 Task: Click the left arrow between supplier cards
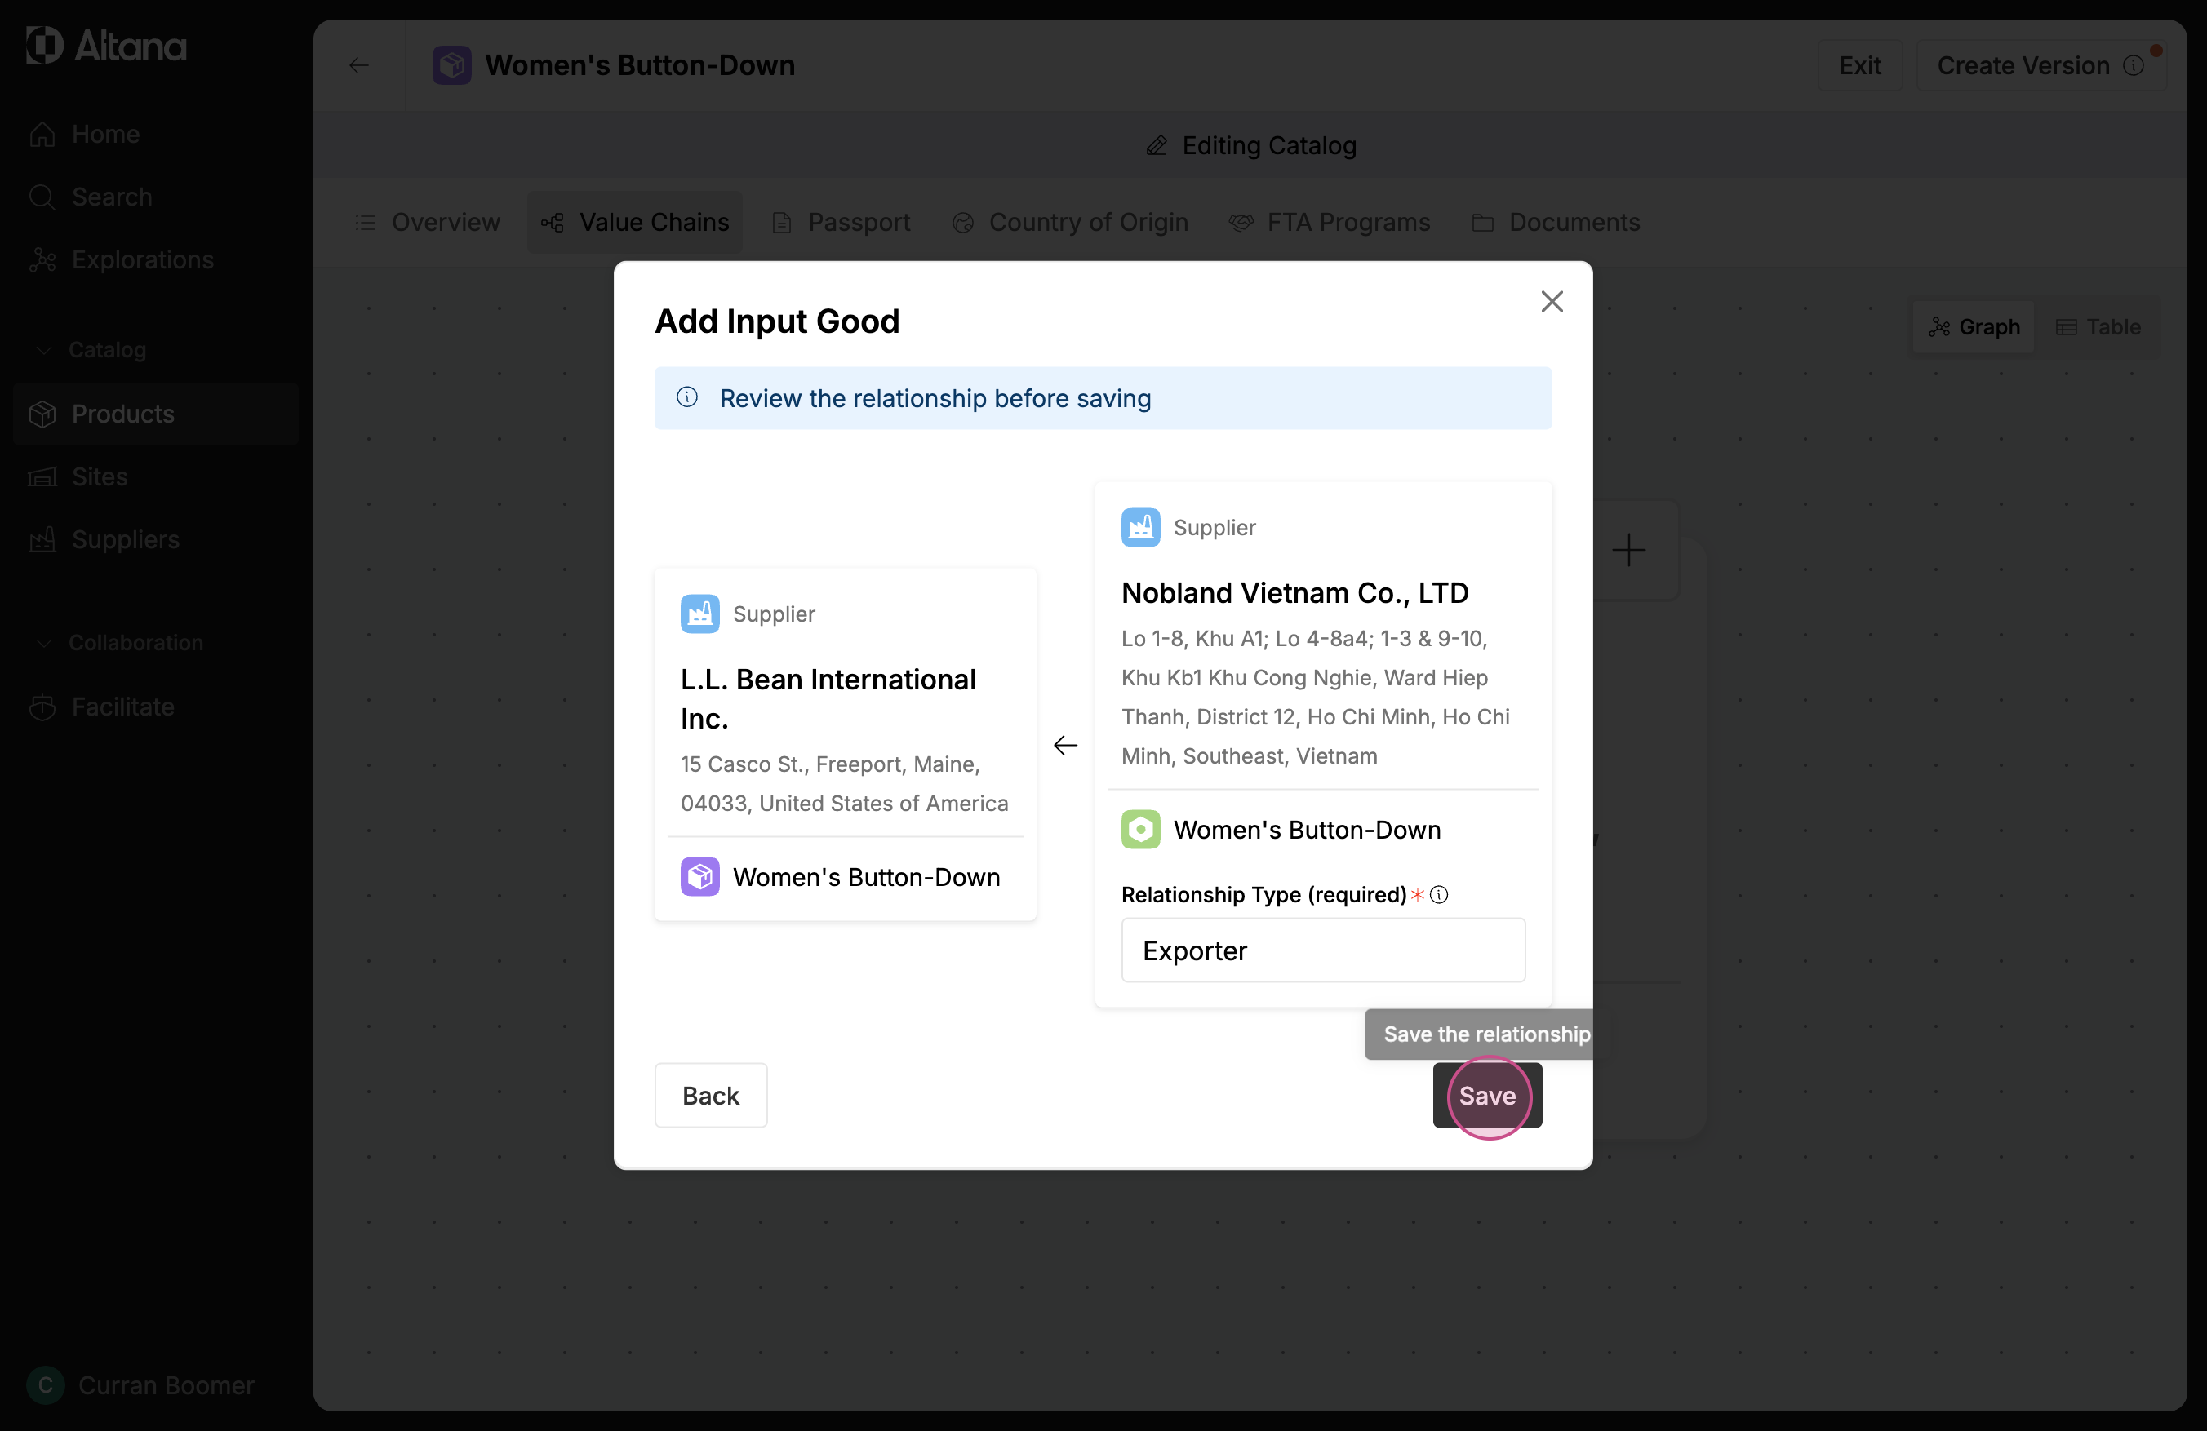[x=1064, y=745]
